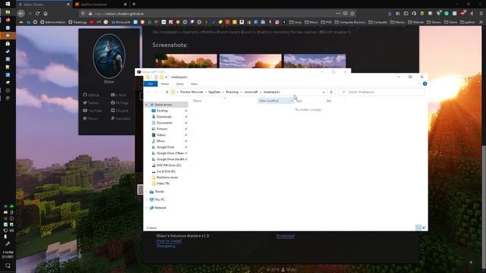Click the Search shaderpacks field

pyautogui.click(x=381, y=92)
